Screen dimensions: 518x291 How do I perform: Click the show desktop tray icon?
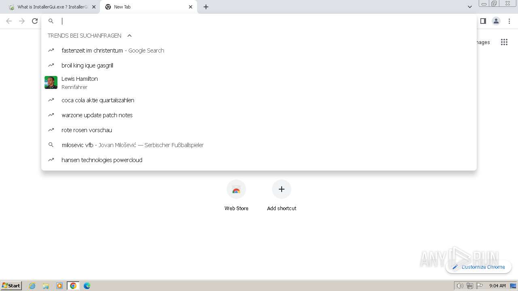coord(513,286)
